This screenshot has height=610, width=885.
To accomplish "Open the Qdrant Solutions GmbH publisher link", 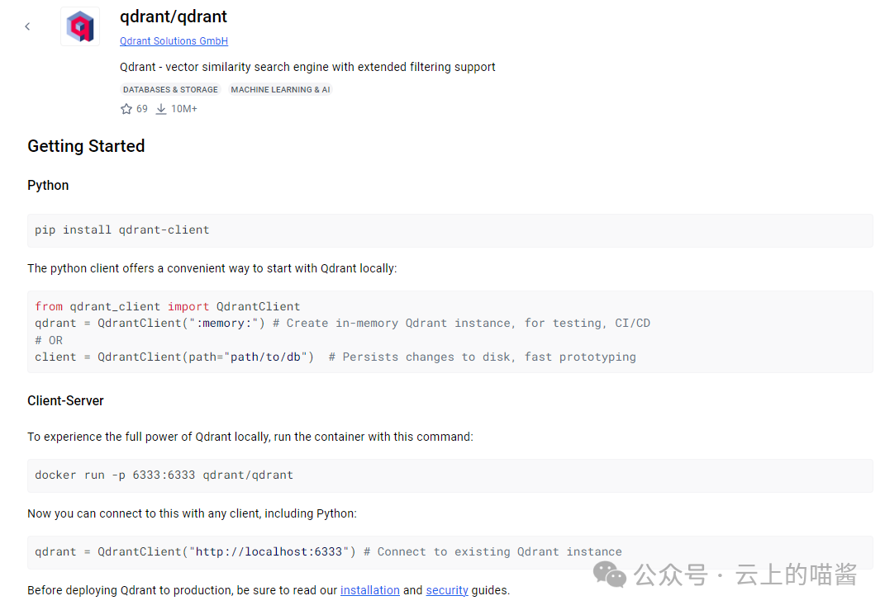I will (x=174, y=41).
